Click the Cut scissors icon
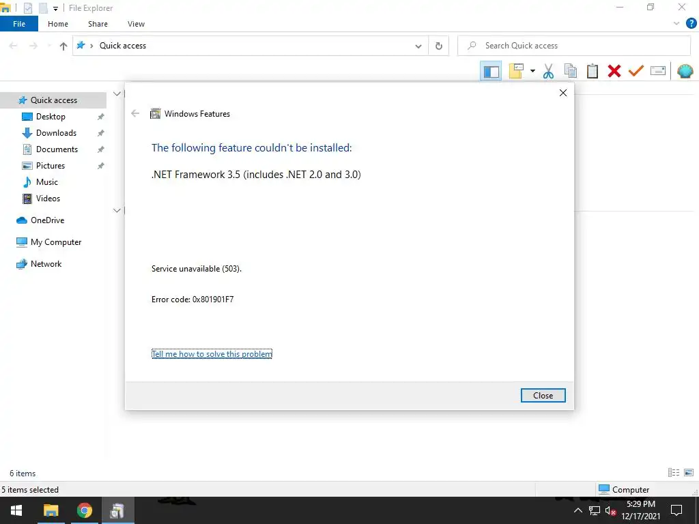 tap(548, 71)
